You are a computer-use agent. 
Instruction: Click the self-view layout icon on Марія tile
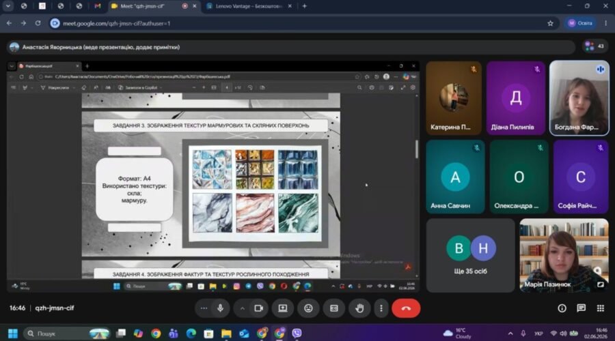click(600, 284)
